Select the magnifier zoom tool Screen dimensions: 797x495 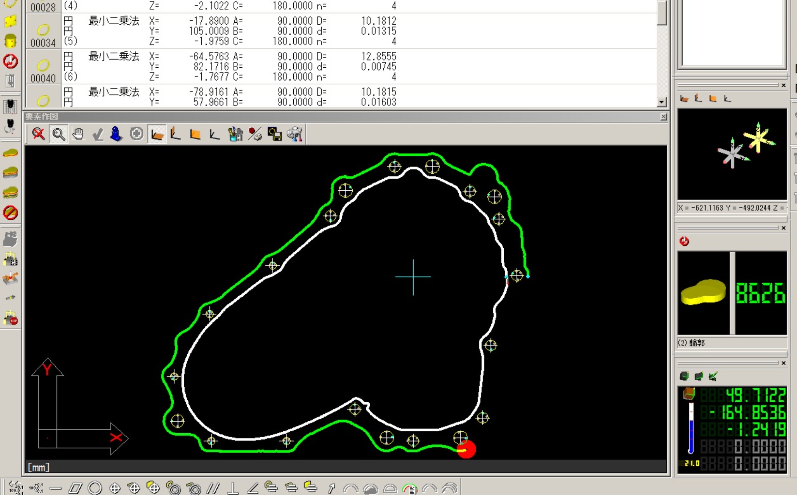pos(59,134)
